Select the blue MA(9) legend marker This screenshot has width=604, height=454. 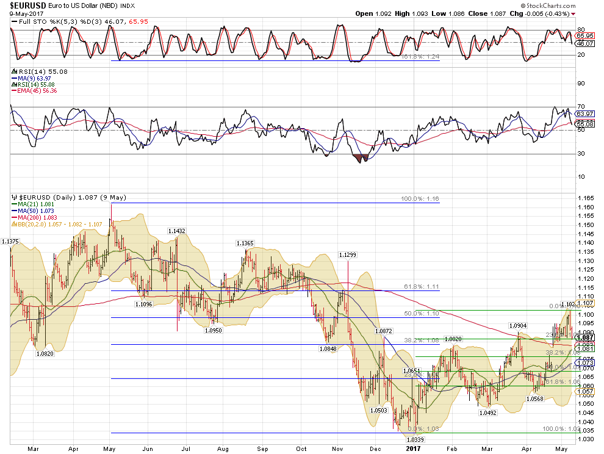[14, 78]
